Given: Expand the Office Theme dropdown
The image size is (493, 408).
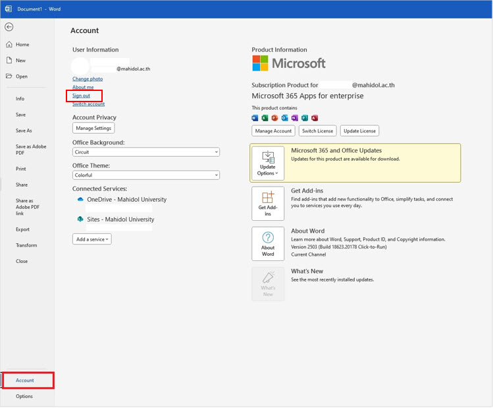Looking at the screenshot, I should click(146, 175).
